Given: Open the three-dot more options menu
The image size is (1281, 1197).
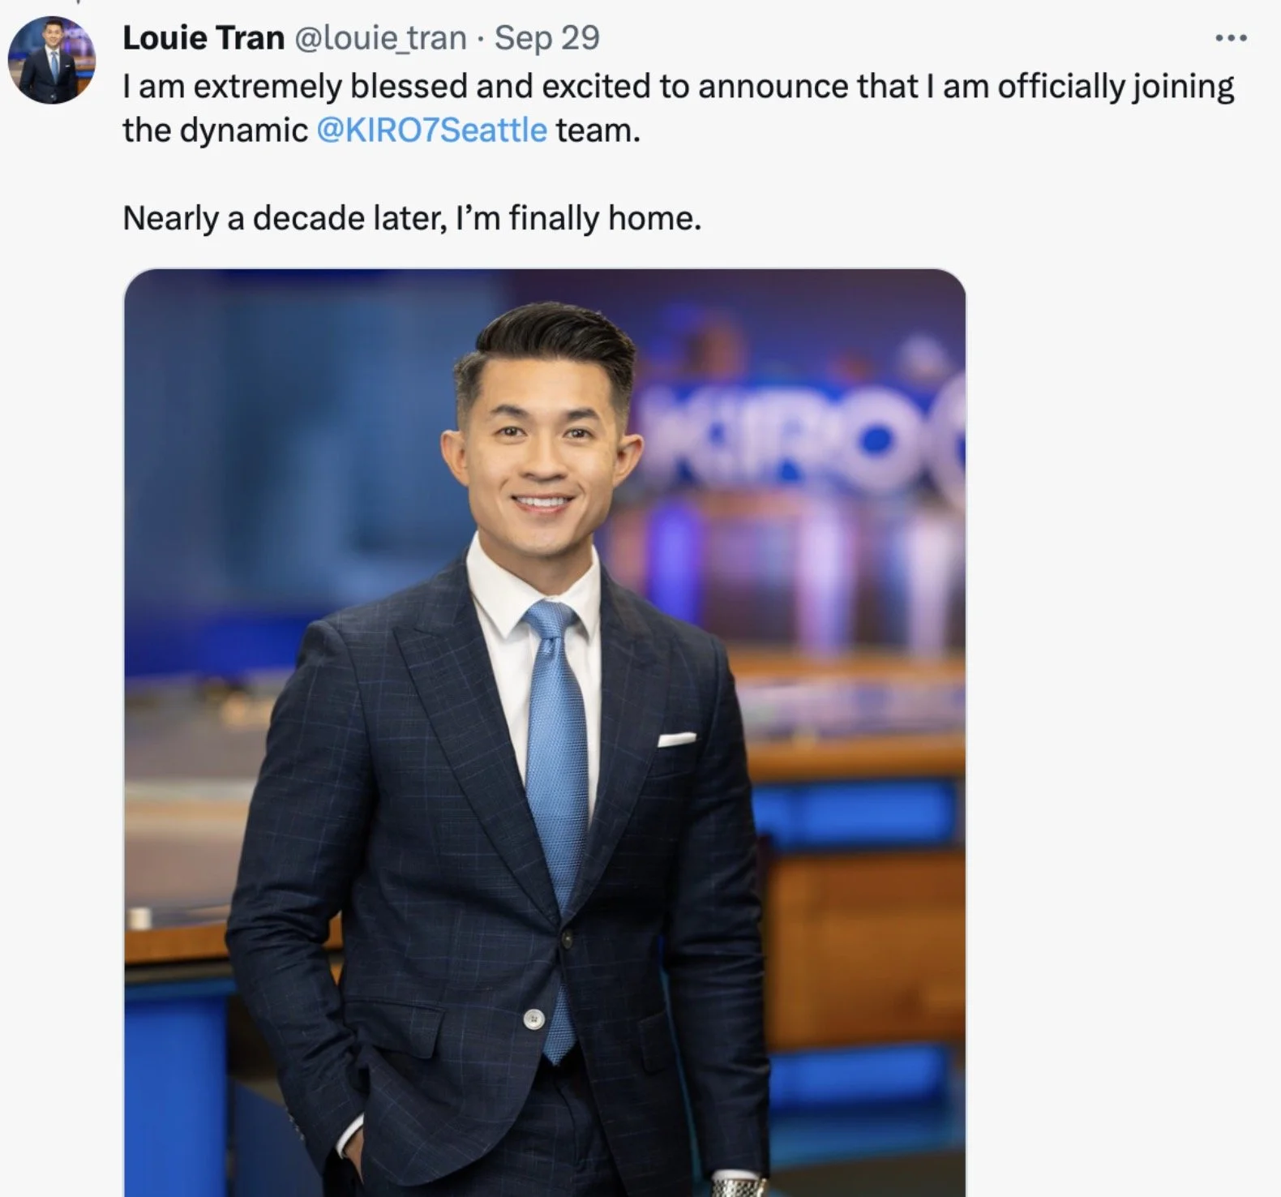Looking at the screenshot, I should (x=1231, y=38).
